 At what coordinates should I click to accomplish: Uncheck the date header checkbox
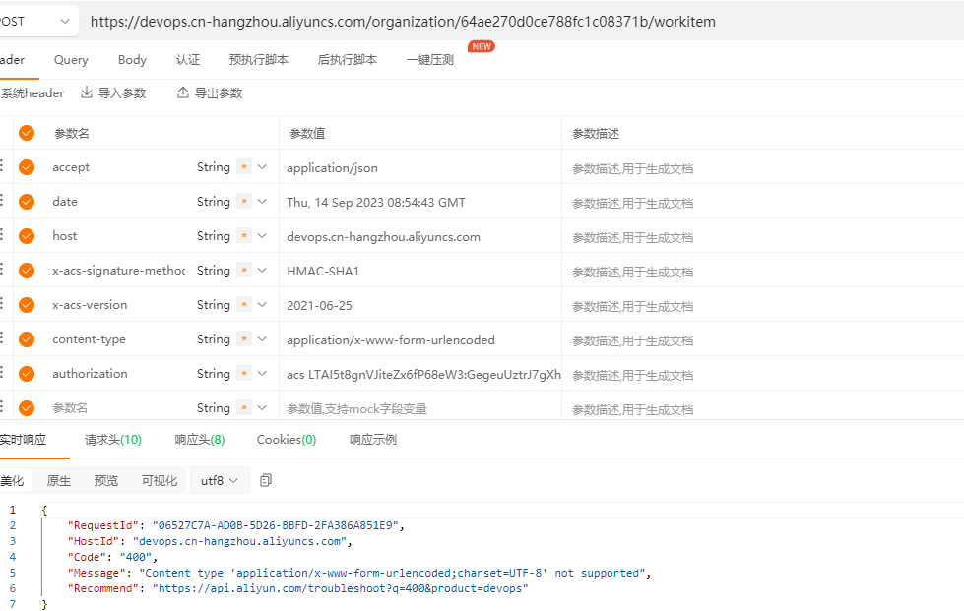(27, 202)
